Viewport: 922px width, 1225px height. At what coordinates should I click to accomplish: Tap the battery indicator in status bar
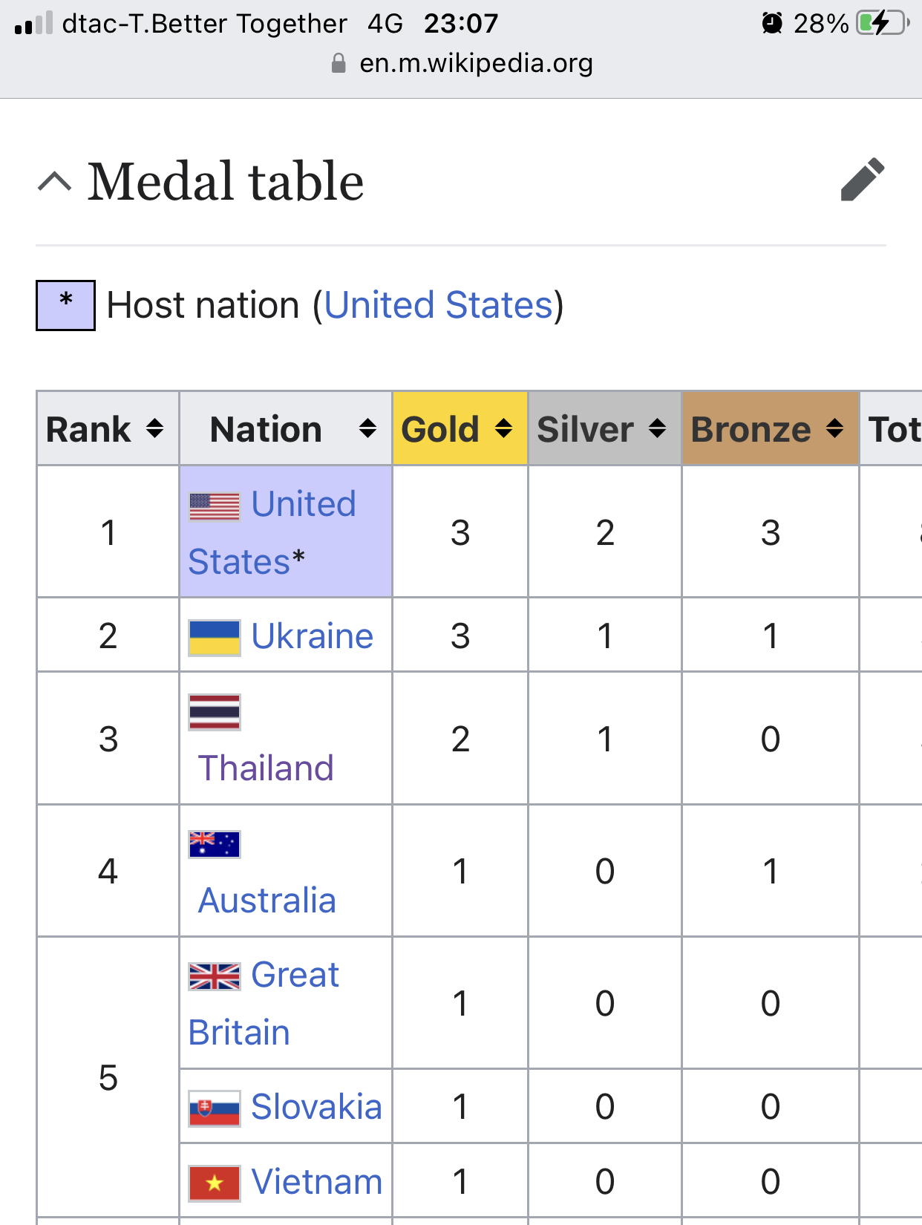pyautogui.click(x=883, y=23)
